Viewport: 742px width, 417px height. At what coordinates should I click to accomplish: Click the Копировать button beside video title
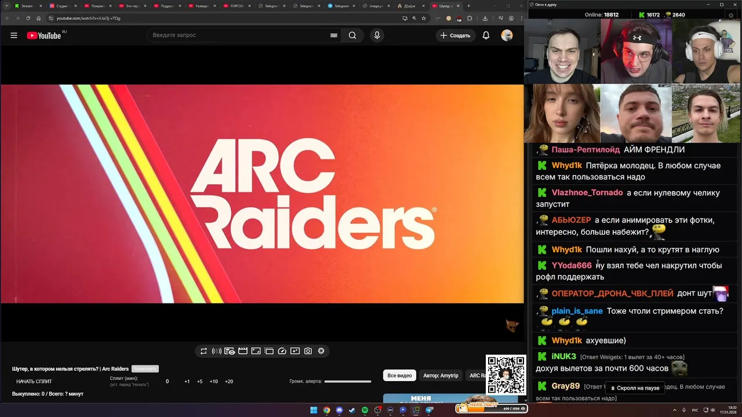pyautogui.click(x=145, y=369)
